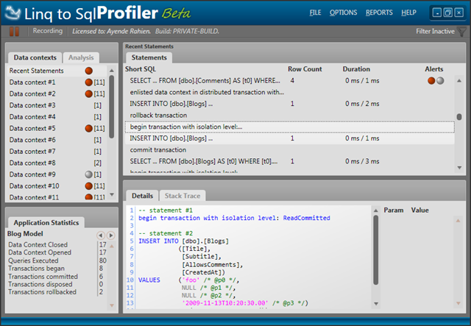Click data contexts list scrollbar thumb
Screen dimensions: 471x326
(x=111, y=107)
